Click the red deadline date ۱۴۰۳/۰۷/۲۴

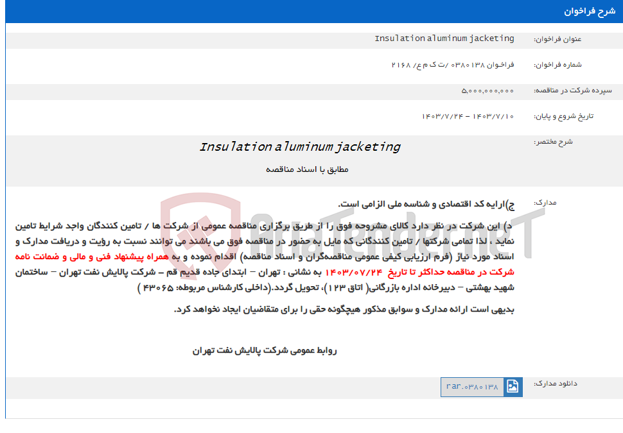(354, 272)
